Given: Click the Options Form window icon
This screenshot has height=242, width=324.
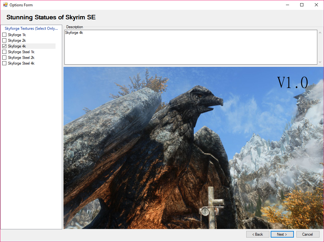Looking at the screenshot, I should (x=5, y=5).
